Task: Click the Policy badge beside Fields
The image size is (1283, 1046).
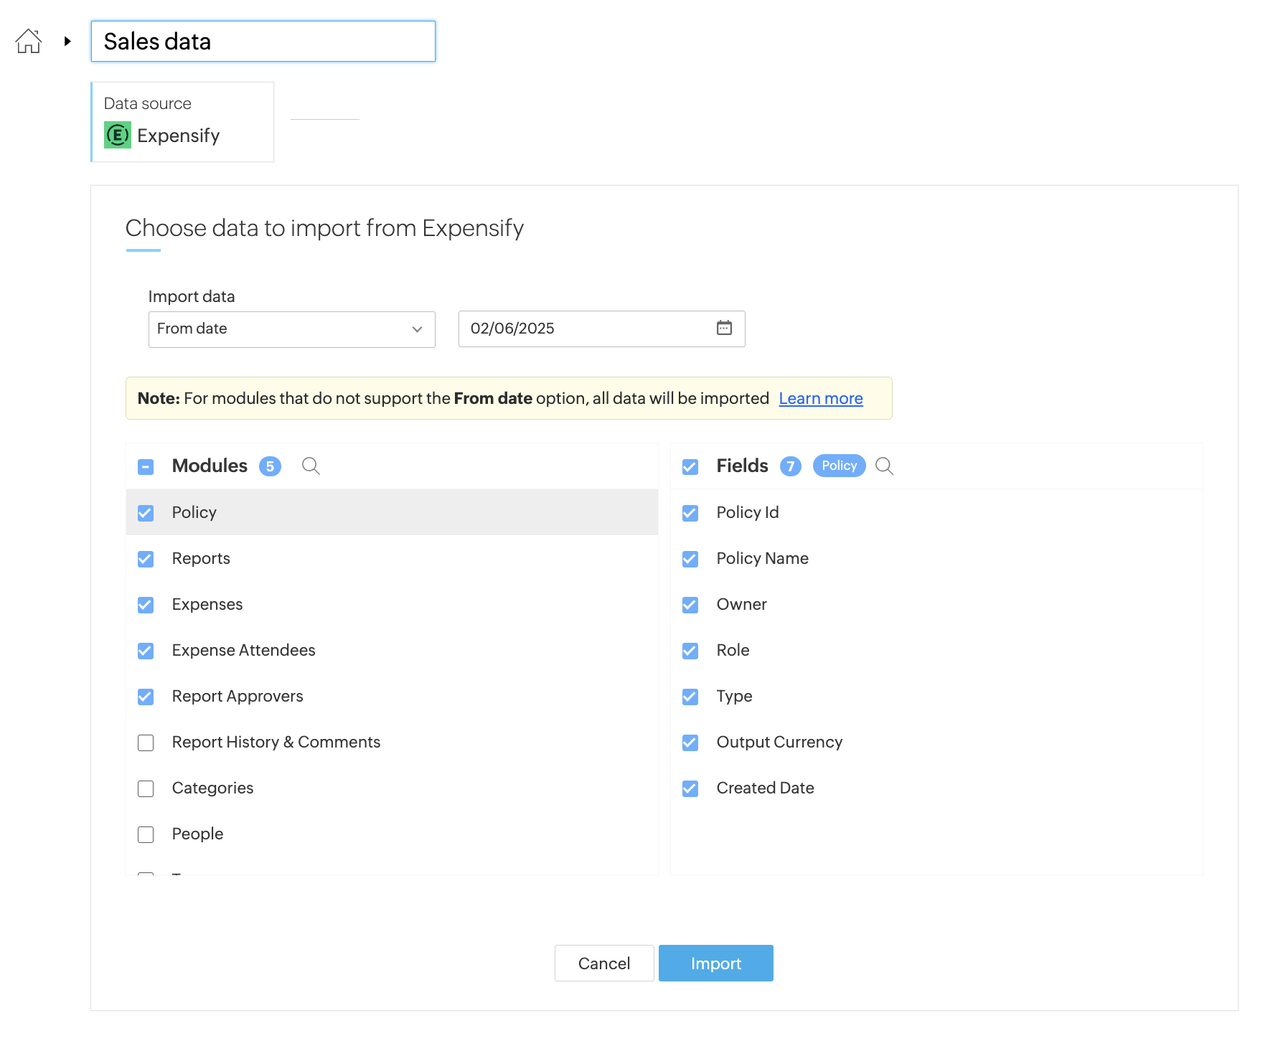Action: (x=839, y=466)
